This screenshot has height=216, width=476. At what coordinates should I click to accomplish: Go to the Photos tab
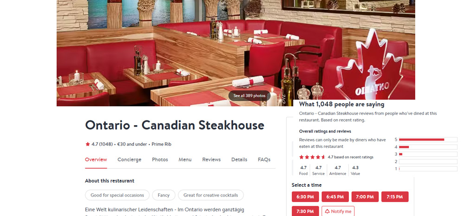[x=160, y=159]
